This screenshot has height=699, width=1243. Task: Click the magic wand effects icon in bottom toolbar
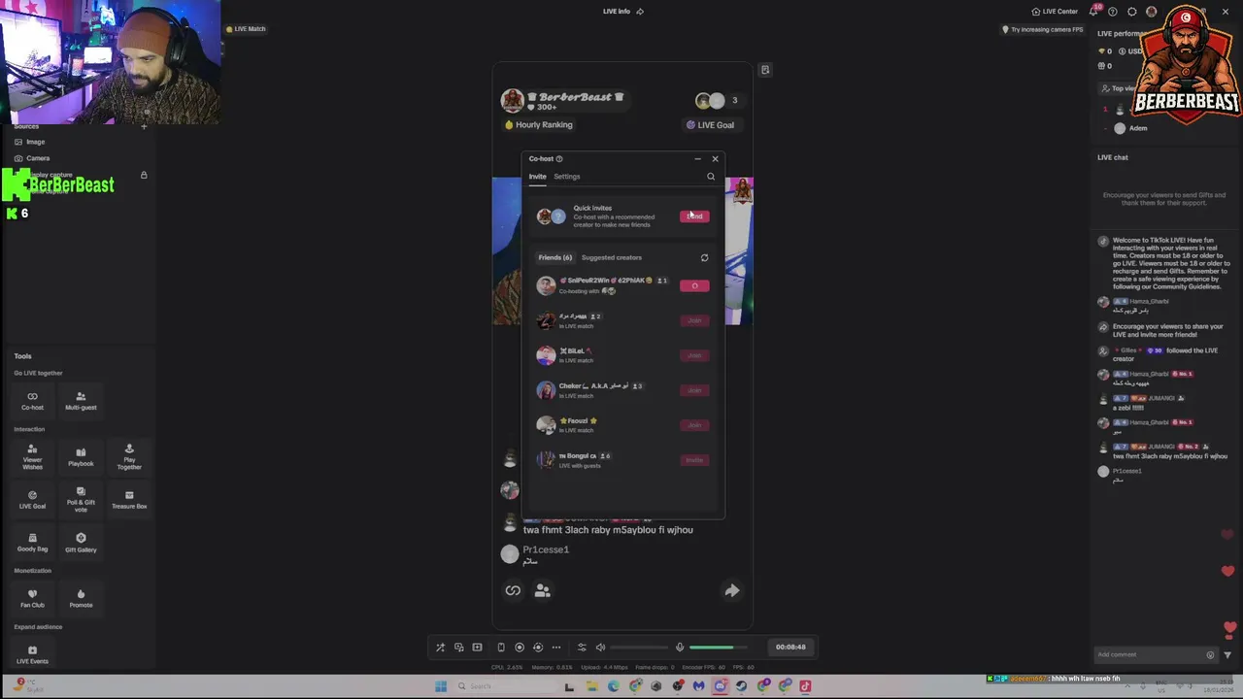point(440,647)
